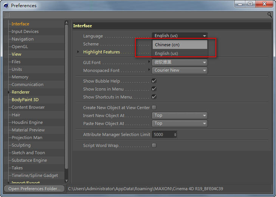Click the preferences folder path text
This screenshot has width=276, height=197.
point(146,189)
